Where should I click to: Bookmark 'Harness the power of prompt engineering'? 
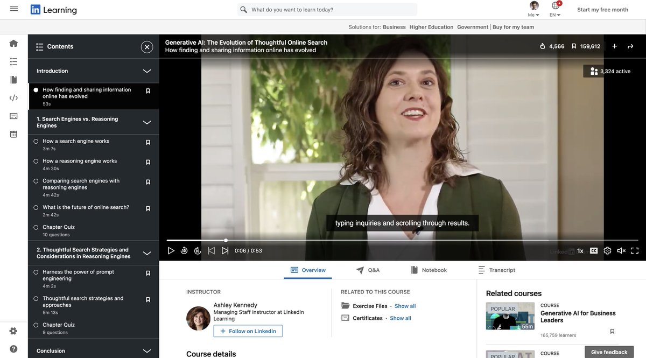(x=148, y=273)
